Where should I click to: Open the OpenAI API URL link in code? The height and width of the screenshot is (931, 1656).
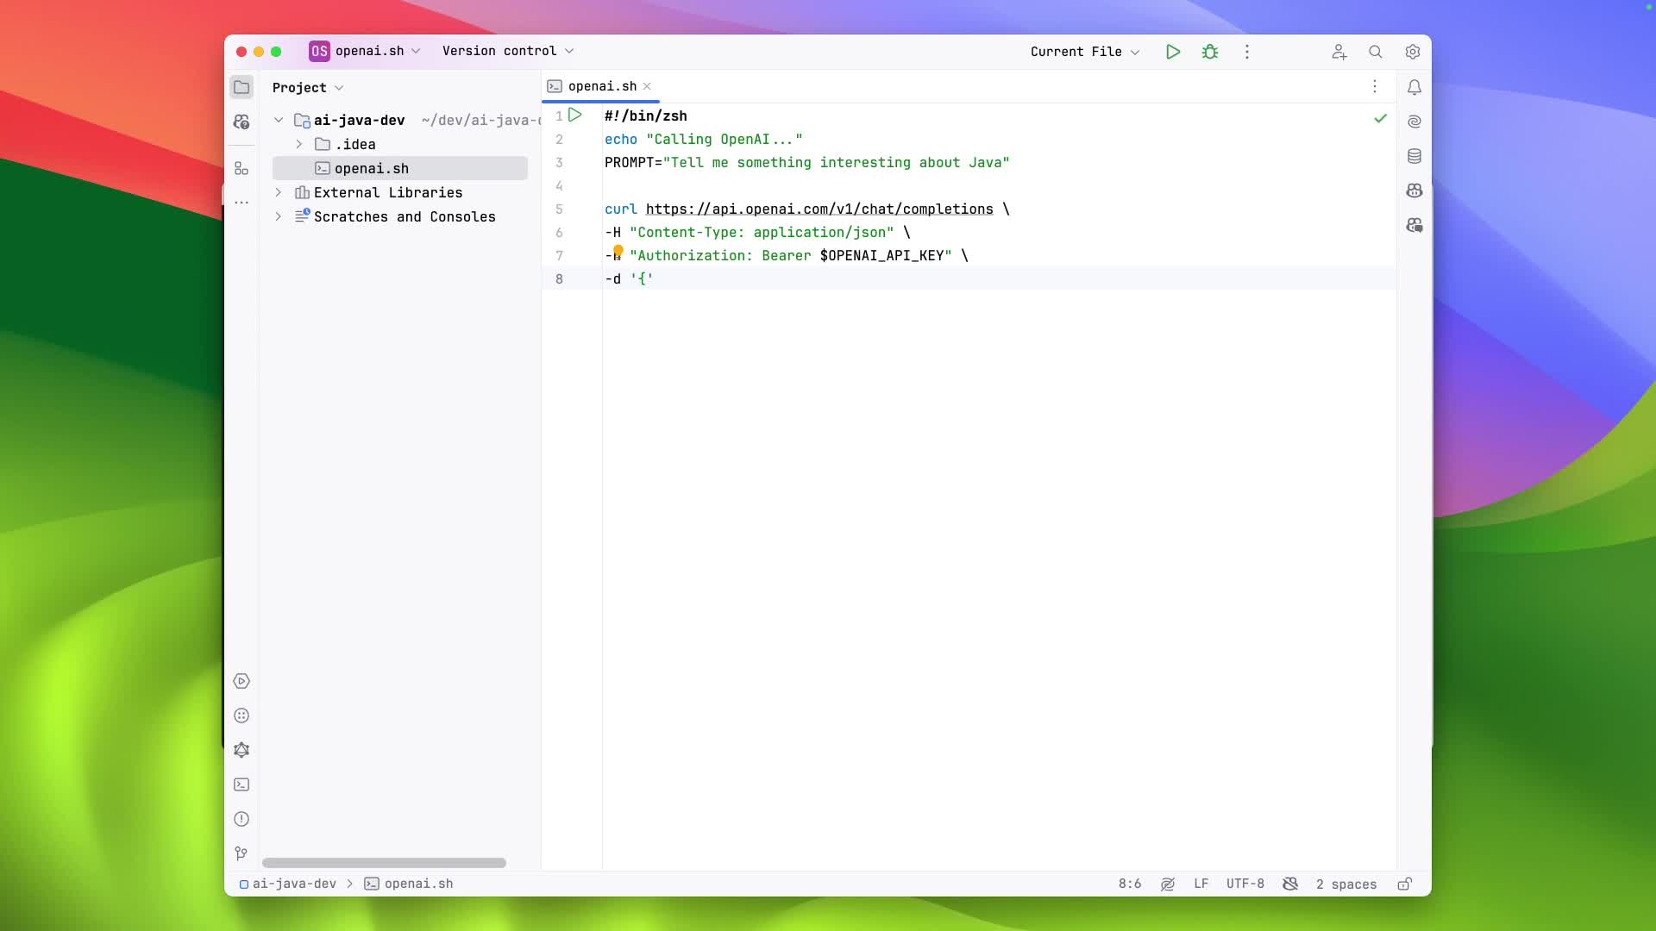(x=819, y=209)
